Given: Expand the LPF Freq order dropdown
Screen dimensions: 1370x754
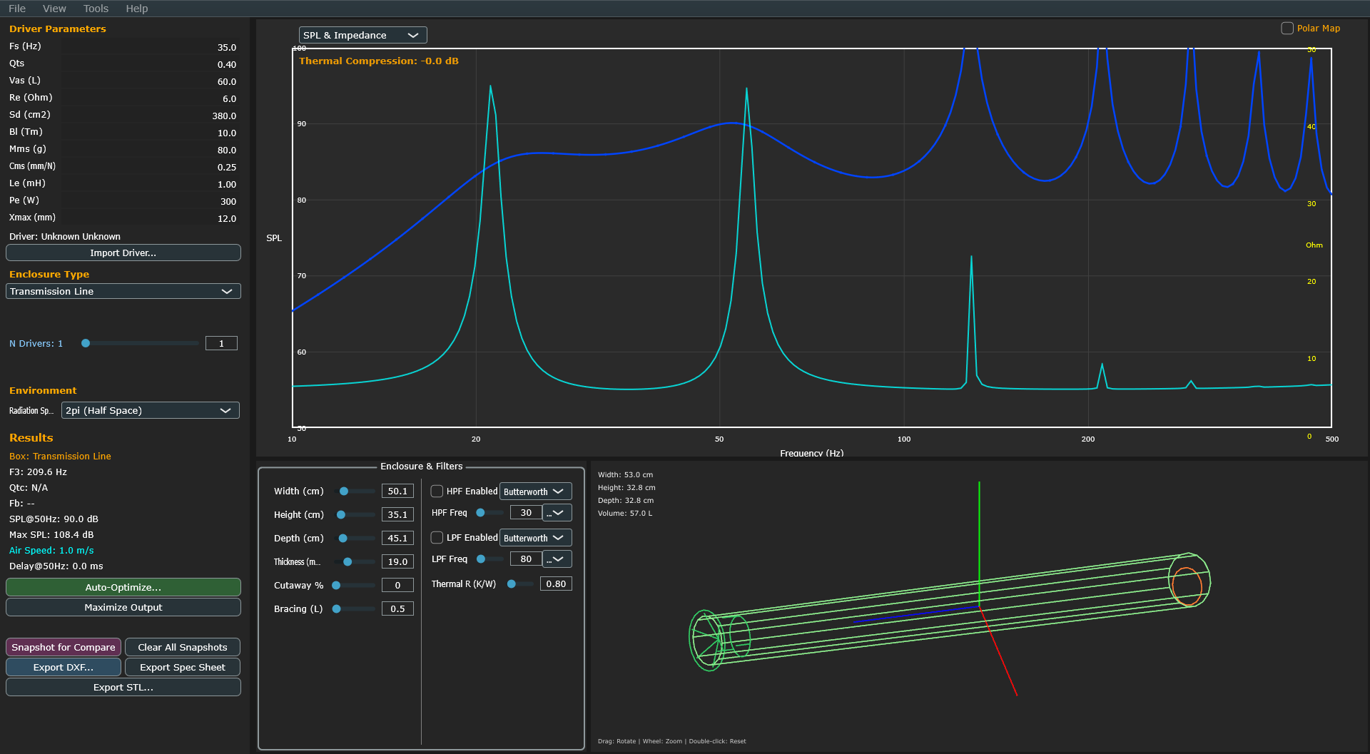Looking at the screenshot, I should tap(557, 559).
